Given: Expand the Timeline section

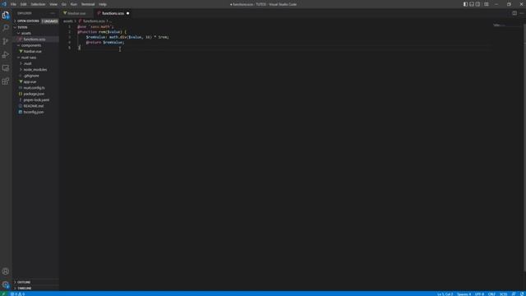Looking at the screenshot, I should pyautogui.click(x=35, y=289).
